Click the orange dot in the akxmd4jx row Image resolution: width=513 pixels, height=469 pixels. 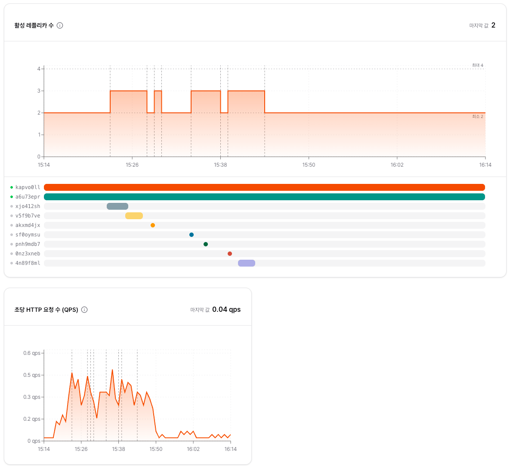click(153, 225)
